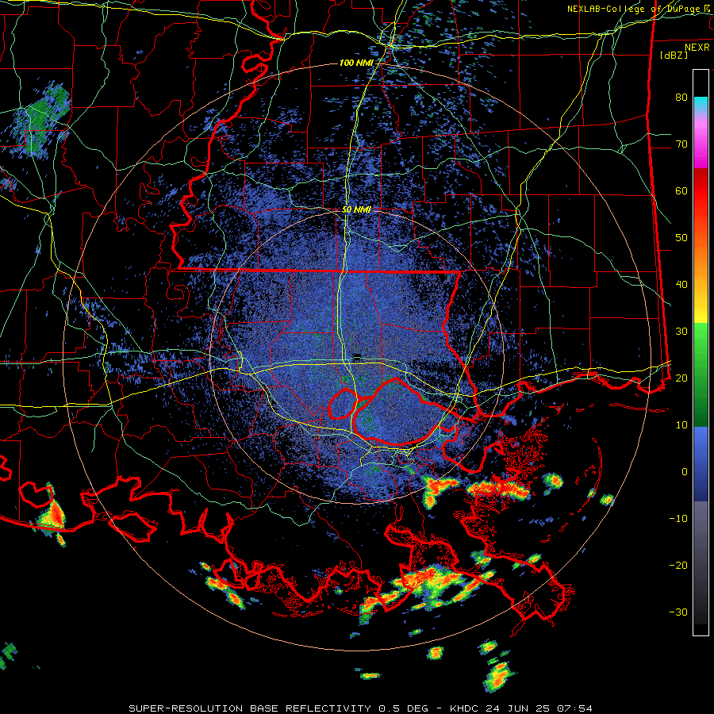Image resolution: width=714 pixels, height=714 pixels.
Task: Click the 60 value on dBZ scale
Action: [x=681, y=190]
